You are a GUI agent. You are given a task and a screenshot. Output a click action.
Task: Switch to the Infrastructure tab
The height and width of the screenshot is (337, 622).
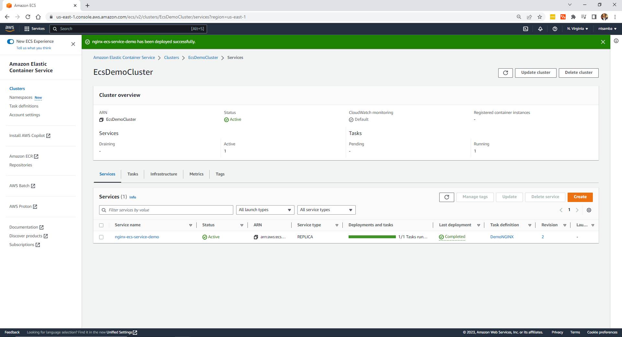(164, 174)
